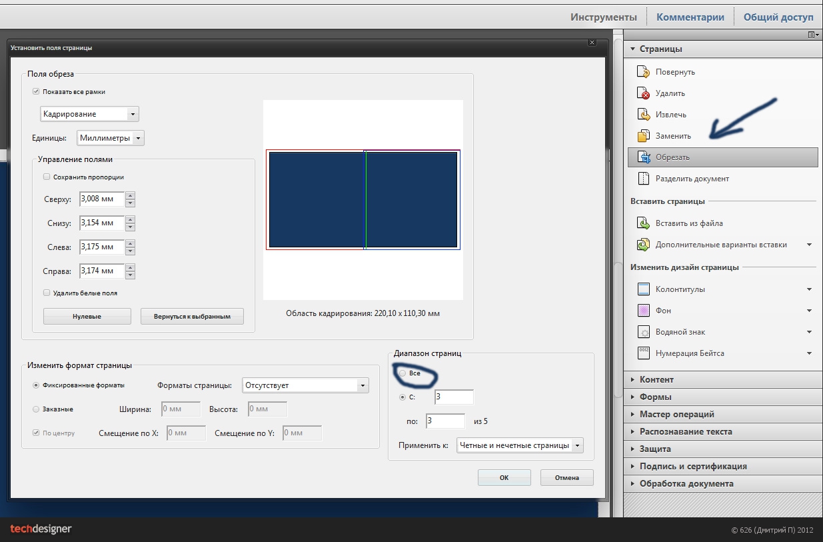The height and width of the screenshot is (542, 823).
Task: Click the Колонтитулы icon
Action: (643, 289)
